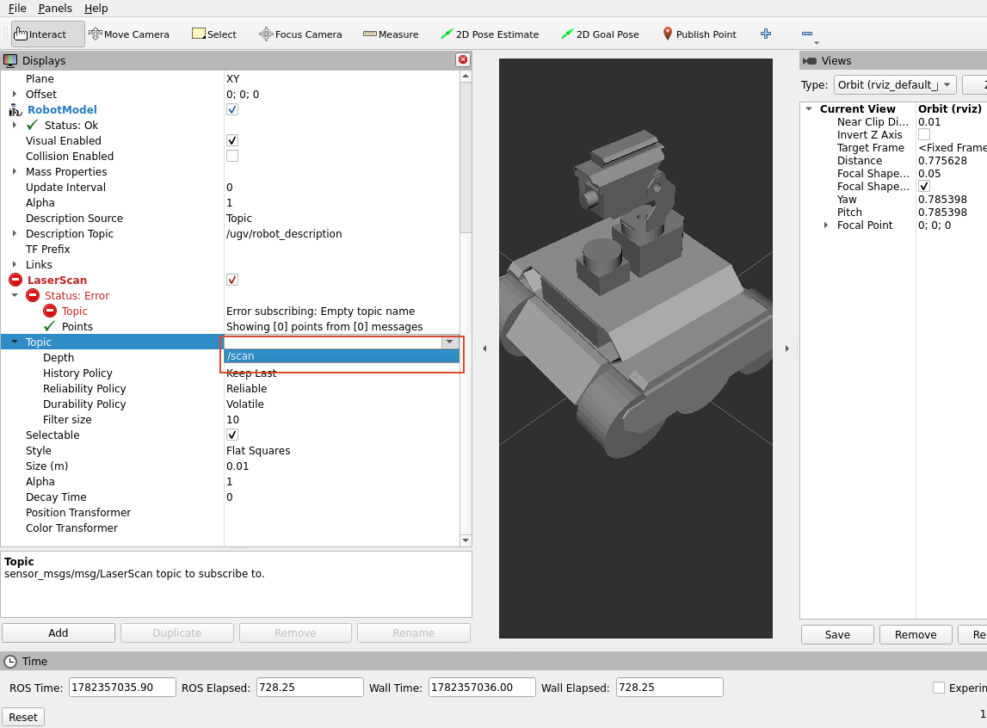This screenshot has height=728, width=987.
Task: Close the Displays panel with red X
Action: tap(463, 59)
